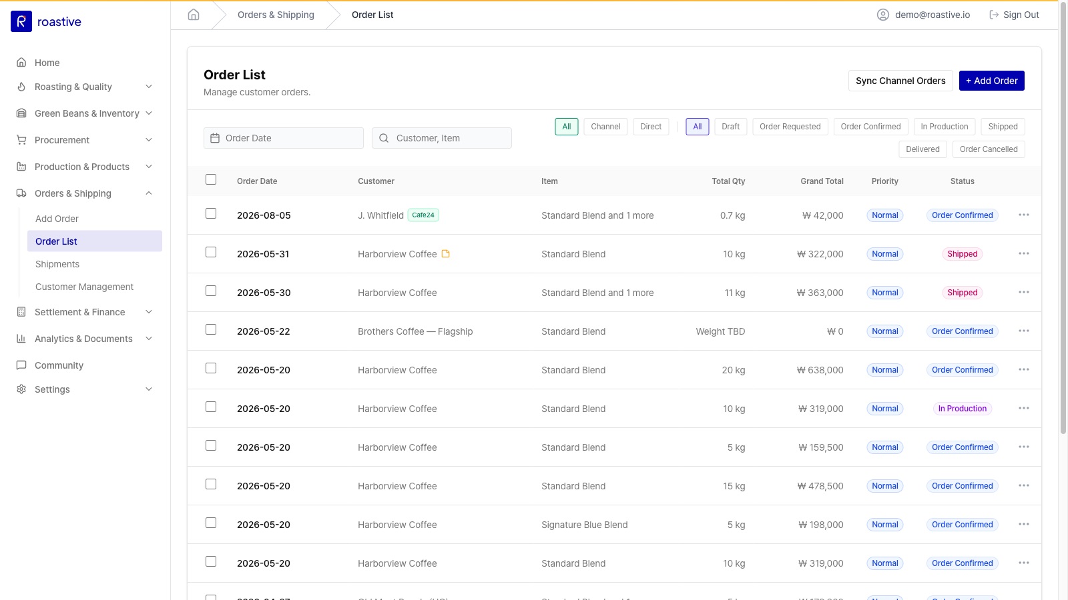This screenshot has width=1068, height=600.
Task: Open Customer Management in the sidebar
Action: pyautogui.click(x=95, y=287)
